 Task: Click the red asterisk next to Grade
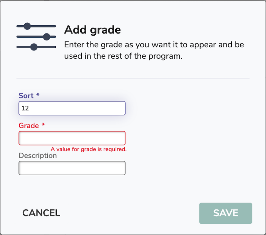pos(43,125)
